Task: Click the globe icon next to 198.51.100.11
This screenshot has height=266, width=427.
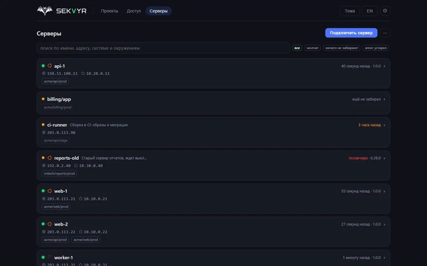Action: tap(44, 73)
